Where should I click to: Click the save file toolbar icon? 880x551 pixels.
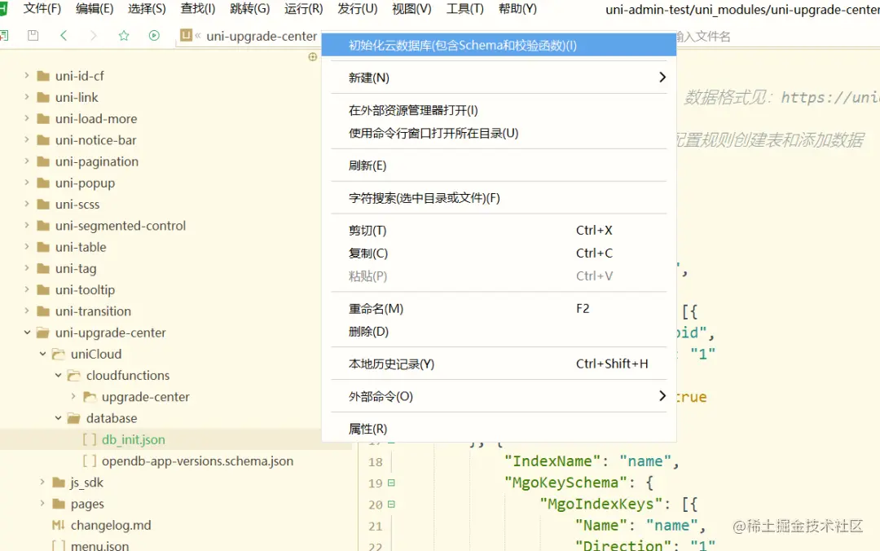[x=33, y=35]
